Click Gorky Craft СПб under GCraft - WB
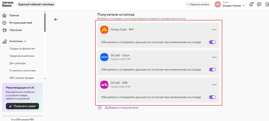The image size is (269, 121). [120, 87]
